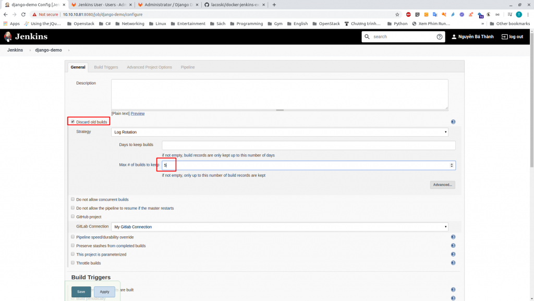This screenshot has width=534, height=301.
Task: Enable the Throttle builds checkbox
Action: (x=72, y=262)
